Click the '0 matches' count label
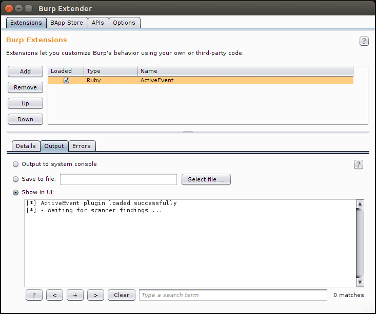This screenshot has height=314, width=376. click(x=348, y=295)
